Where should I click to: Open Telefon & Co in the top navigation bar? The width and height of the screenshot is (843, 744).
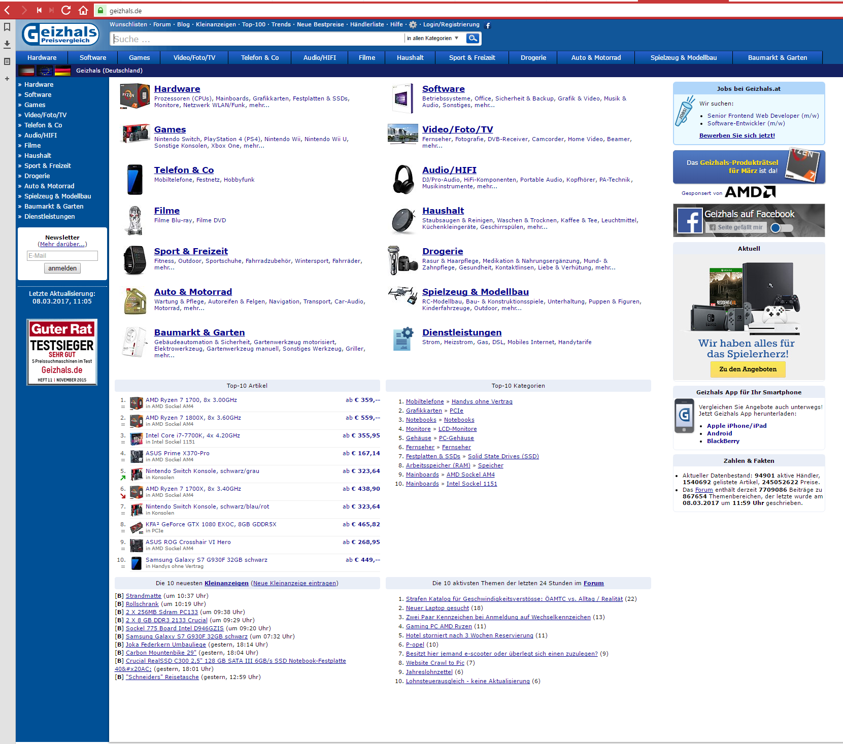tap(260, 58)
